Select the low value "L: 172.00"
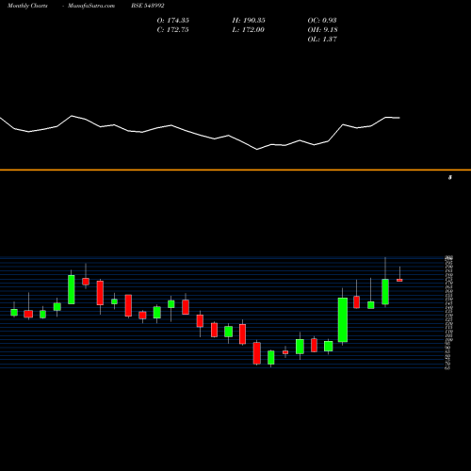Image resolution: width=471 pixels, height=471 pixels. [x=249, y=30]
